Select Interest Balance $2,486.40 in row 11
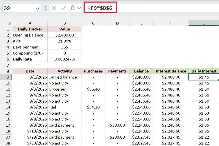 (171, 89)
